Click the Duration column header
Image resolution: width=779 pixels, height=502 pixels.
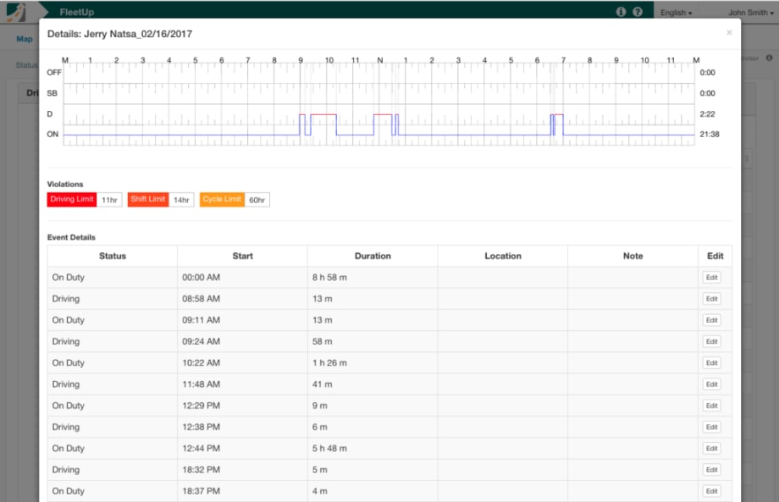[x=373, y=256]
